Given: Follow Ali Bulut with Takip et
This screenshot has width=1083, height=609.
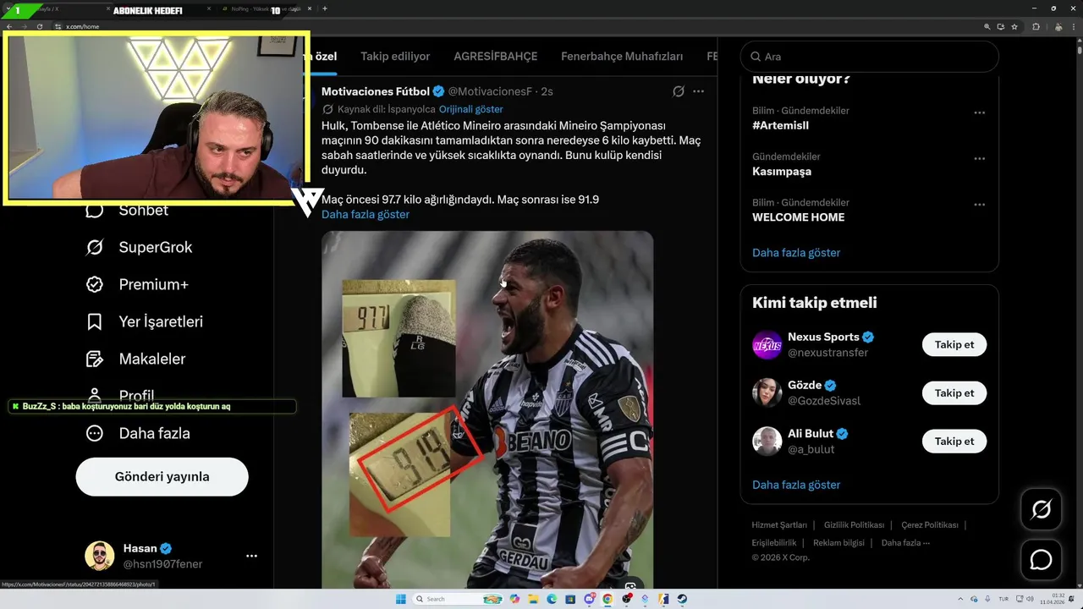Looking at the screenshot, I should point(954,442).
